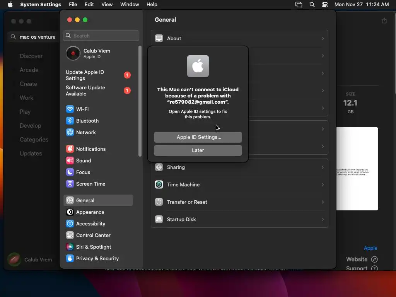
Task: Expand the About row chevron
Action: click(x=323, y=38)
